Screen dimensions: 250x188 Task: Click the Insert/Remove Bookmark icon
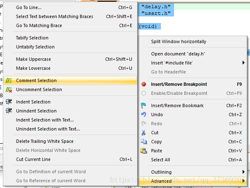point(144,105)
